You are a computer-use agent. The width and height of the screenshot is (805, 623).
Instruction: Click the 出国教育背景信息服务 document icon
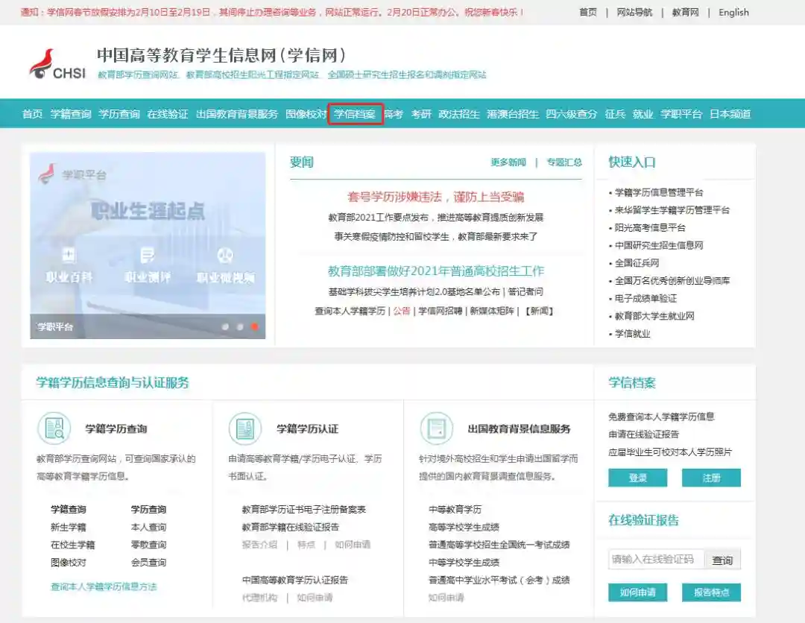coord(436,428)
